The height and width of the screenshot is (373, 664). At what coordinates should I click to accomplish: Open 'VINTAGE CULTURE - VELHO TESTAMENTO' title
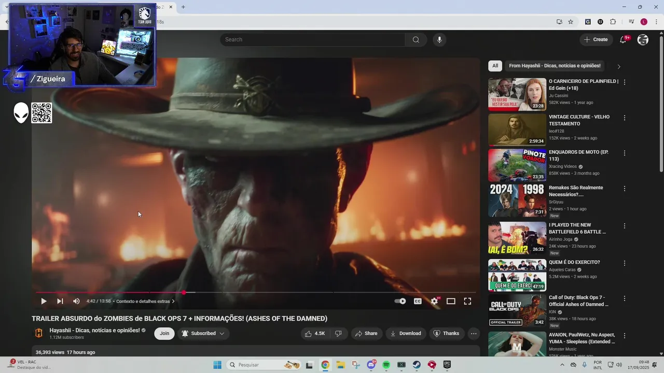(579, 120)
